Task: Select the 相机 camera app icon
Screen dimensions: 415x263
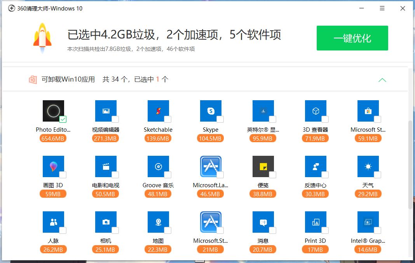Action: tap(105, 222)
